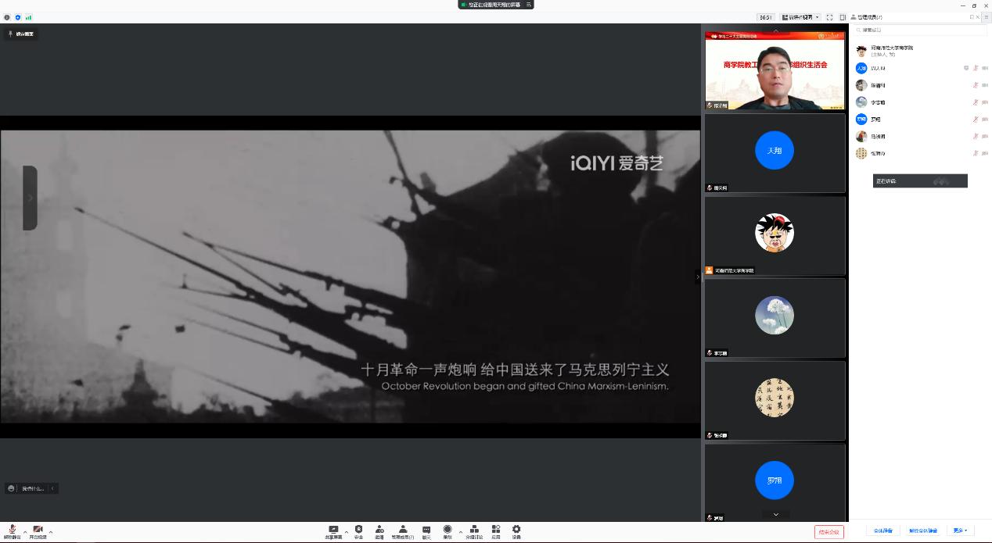Open the Breakout Discussion icon
This screenshot has height=543, width=992.
474,530
